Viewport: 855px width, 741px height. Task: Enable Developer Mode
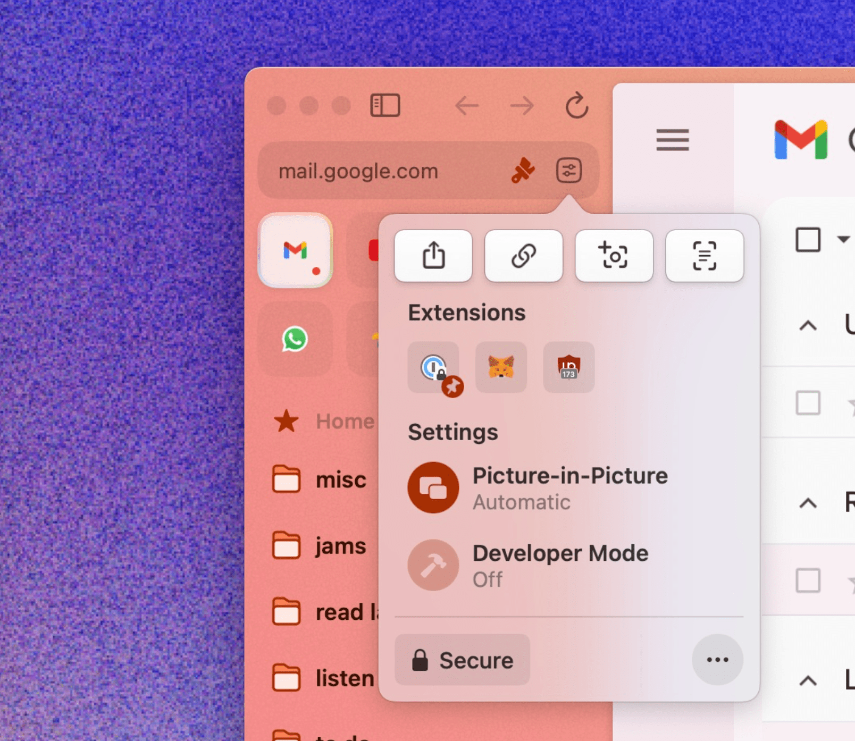(433, 565)
